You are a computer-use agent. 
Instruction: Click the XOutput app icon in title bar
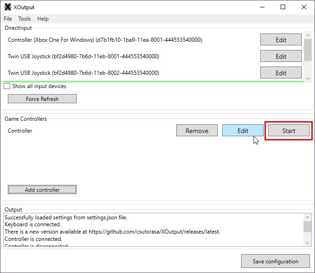[x=8, y=7]
